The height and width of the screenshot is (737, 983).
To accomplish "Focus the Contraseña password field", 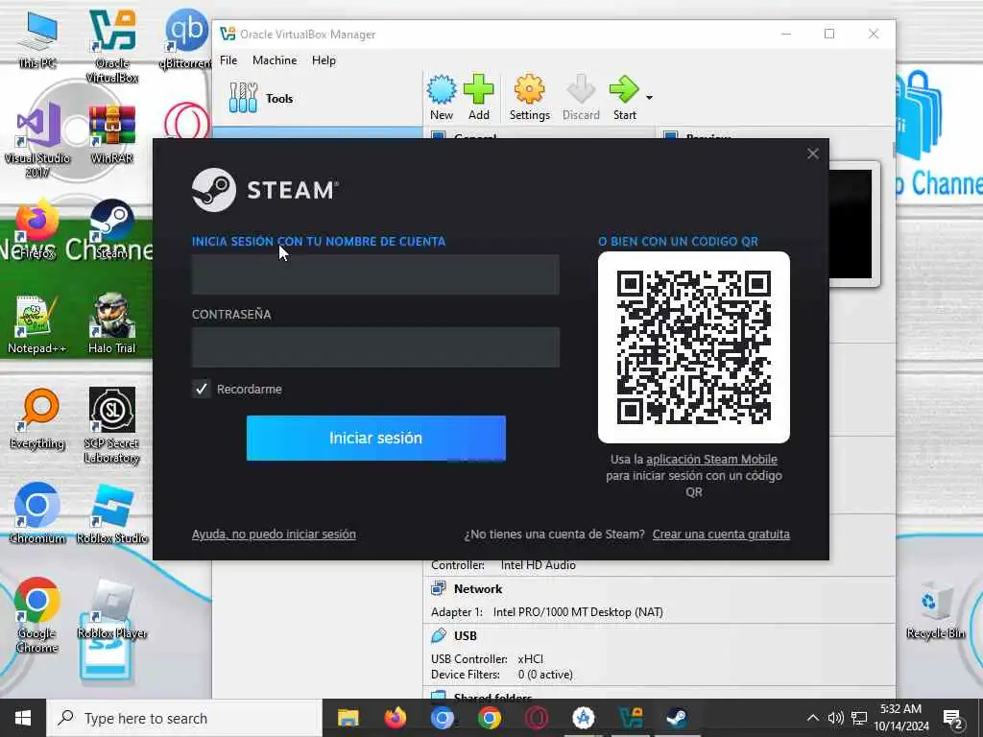I will 375,347.
